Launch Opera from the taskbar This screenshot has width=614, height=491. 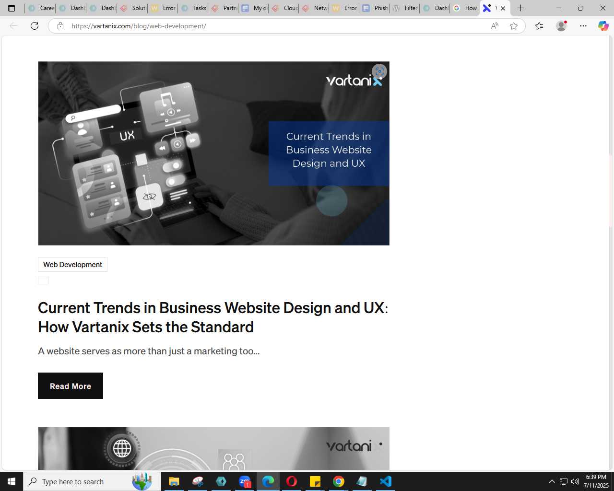pos(292,481)
